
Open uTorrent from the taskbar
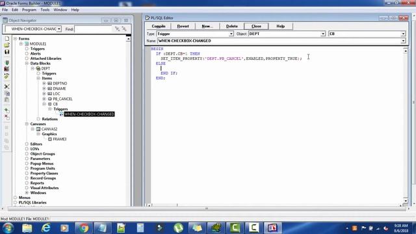pyautogui.click(x=178, y=228)
